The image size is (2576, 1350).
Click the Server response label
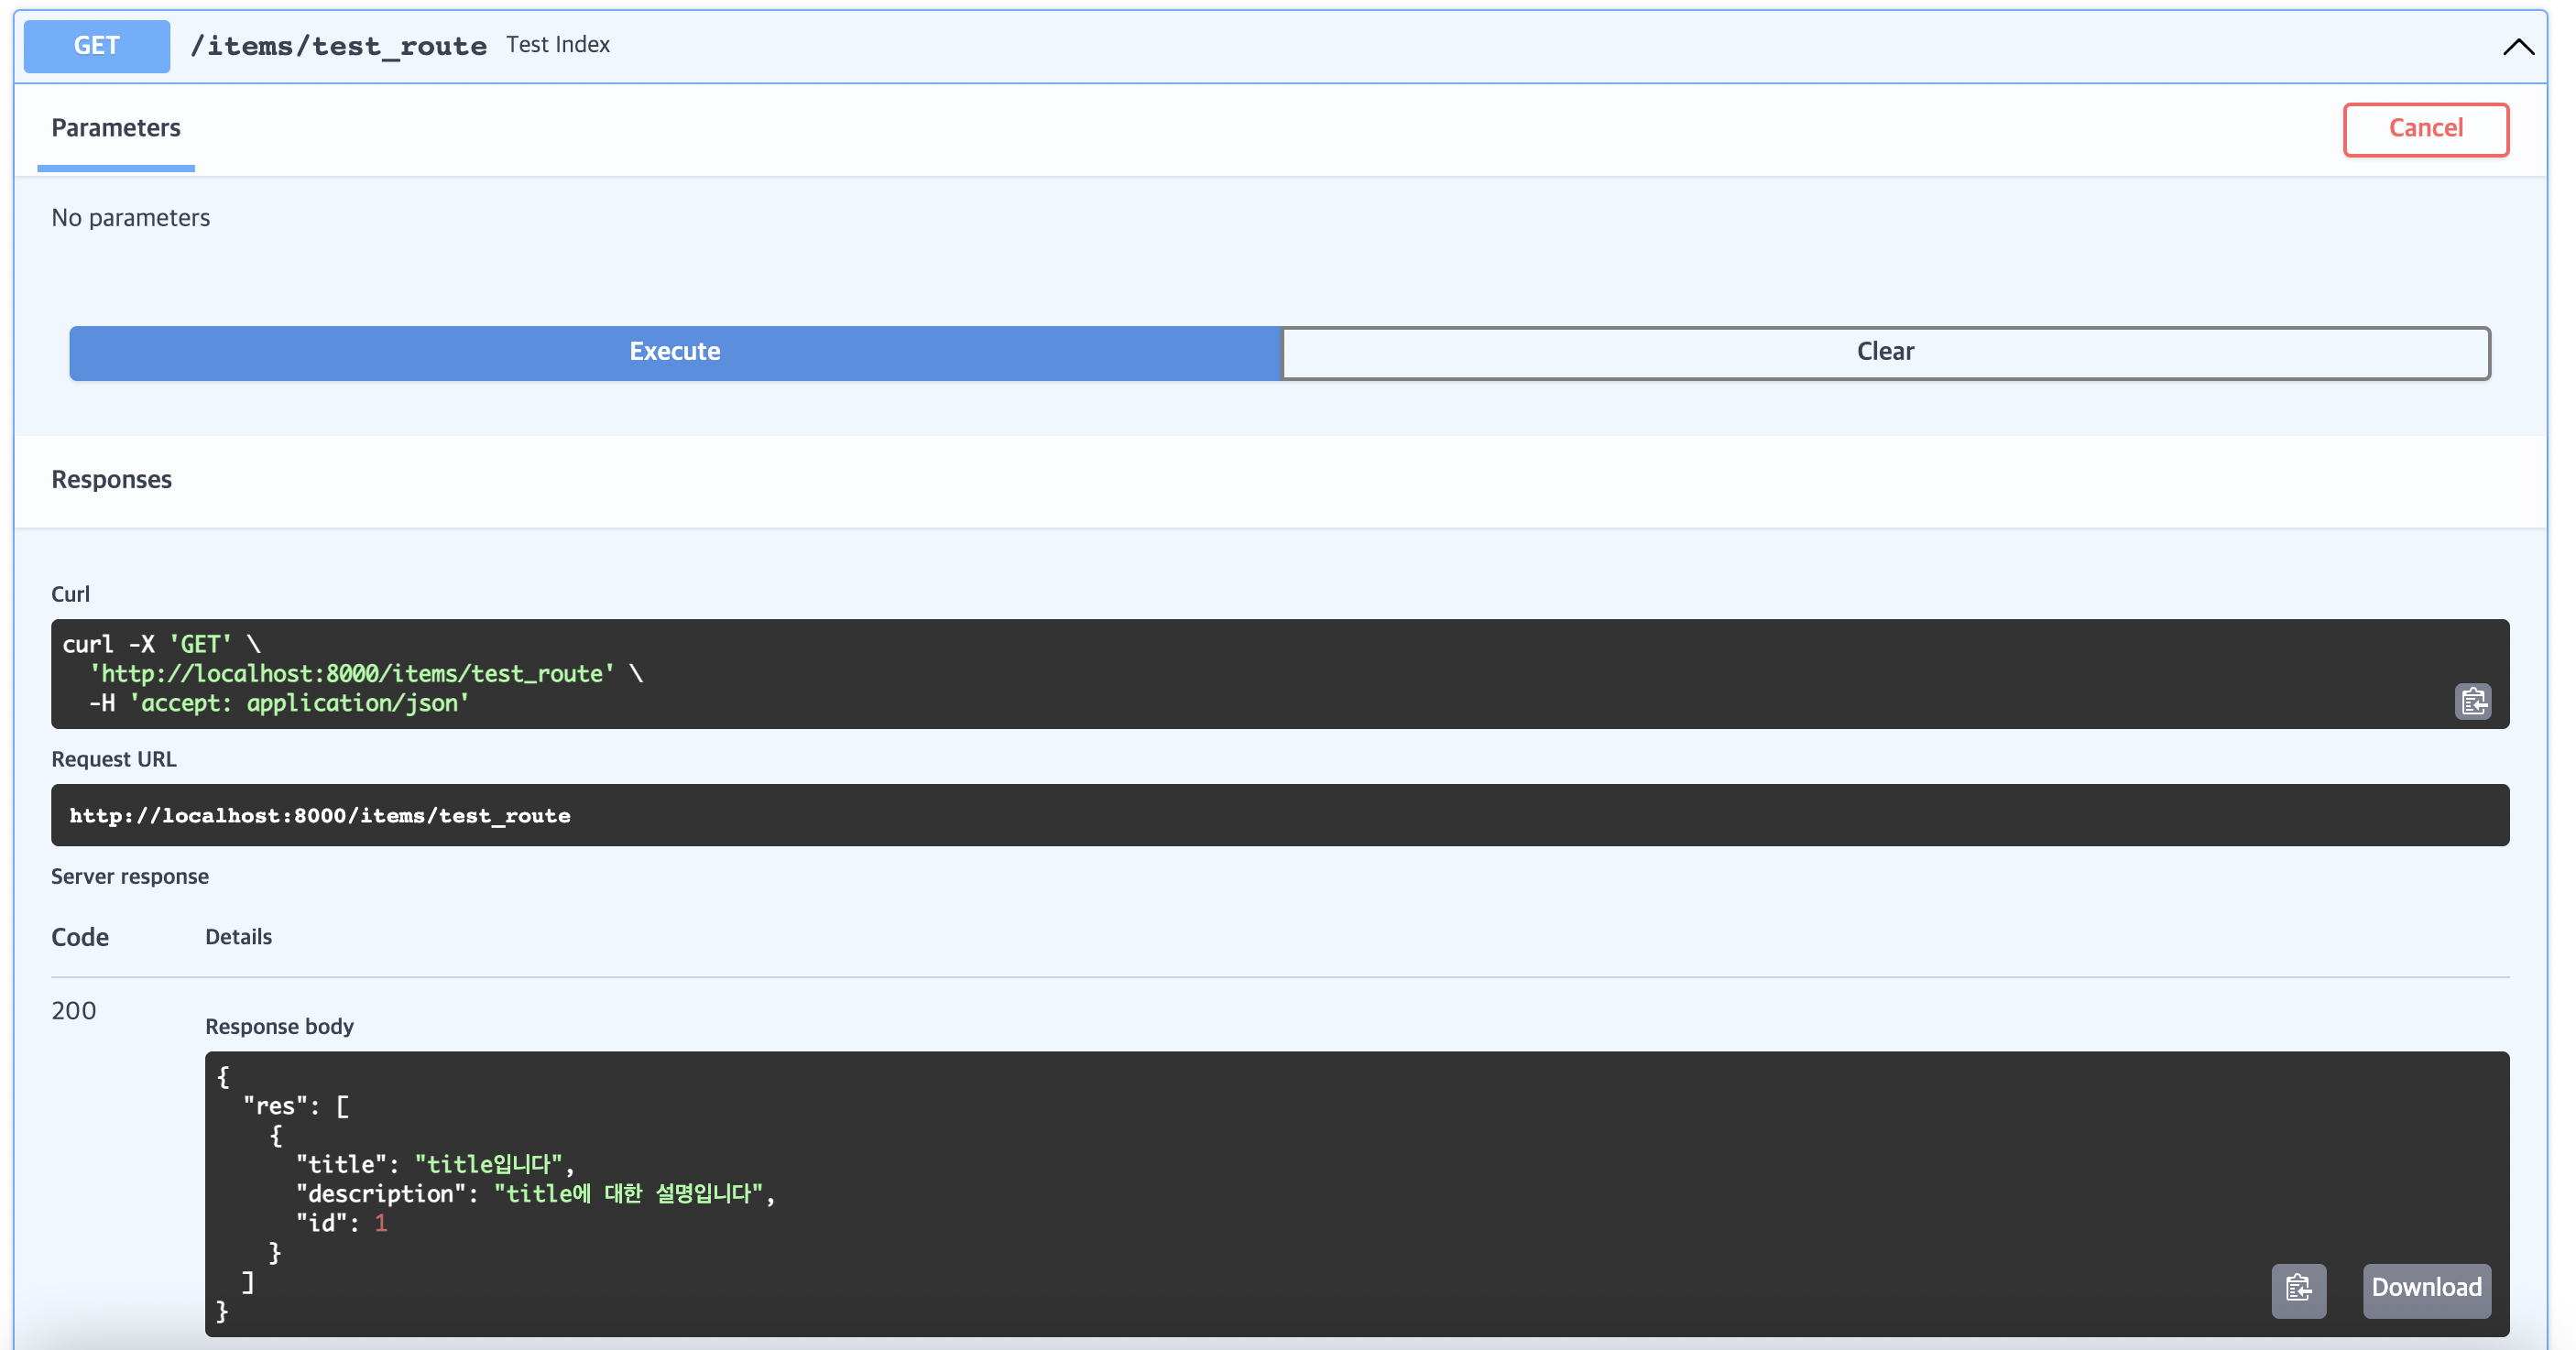(130, 877)
